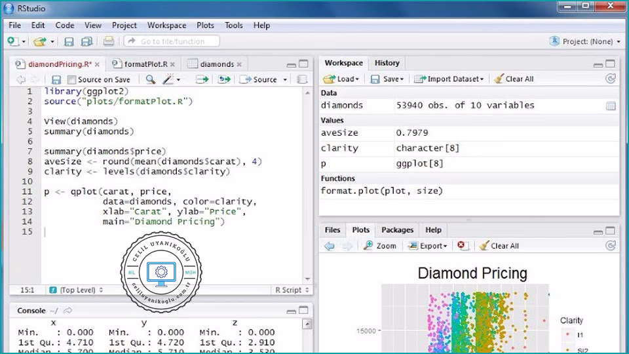
Task: Select the aveSize value row
Action: click(x=468, y=133)
